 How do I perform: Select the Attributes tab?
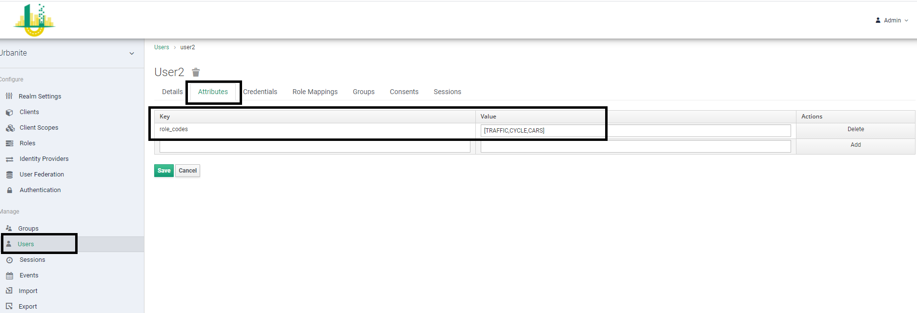point(213,92)
